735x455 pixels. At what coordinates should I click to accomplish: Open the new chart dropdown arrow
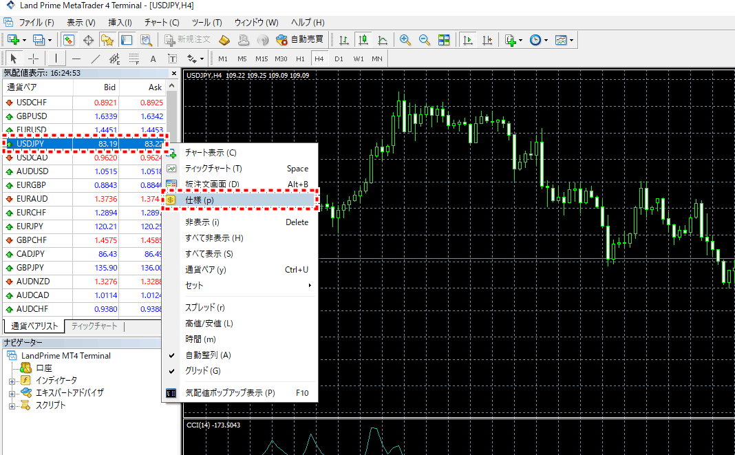24,41
